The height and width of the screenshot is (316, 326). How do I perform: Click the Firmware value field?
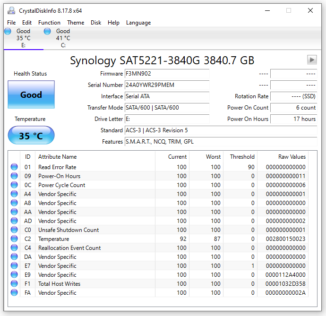pos(166,74)
